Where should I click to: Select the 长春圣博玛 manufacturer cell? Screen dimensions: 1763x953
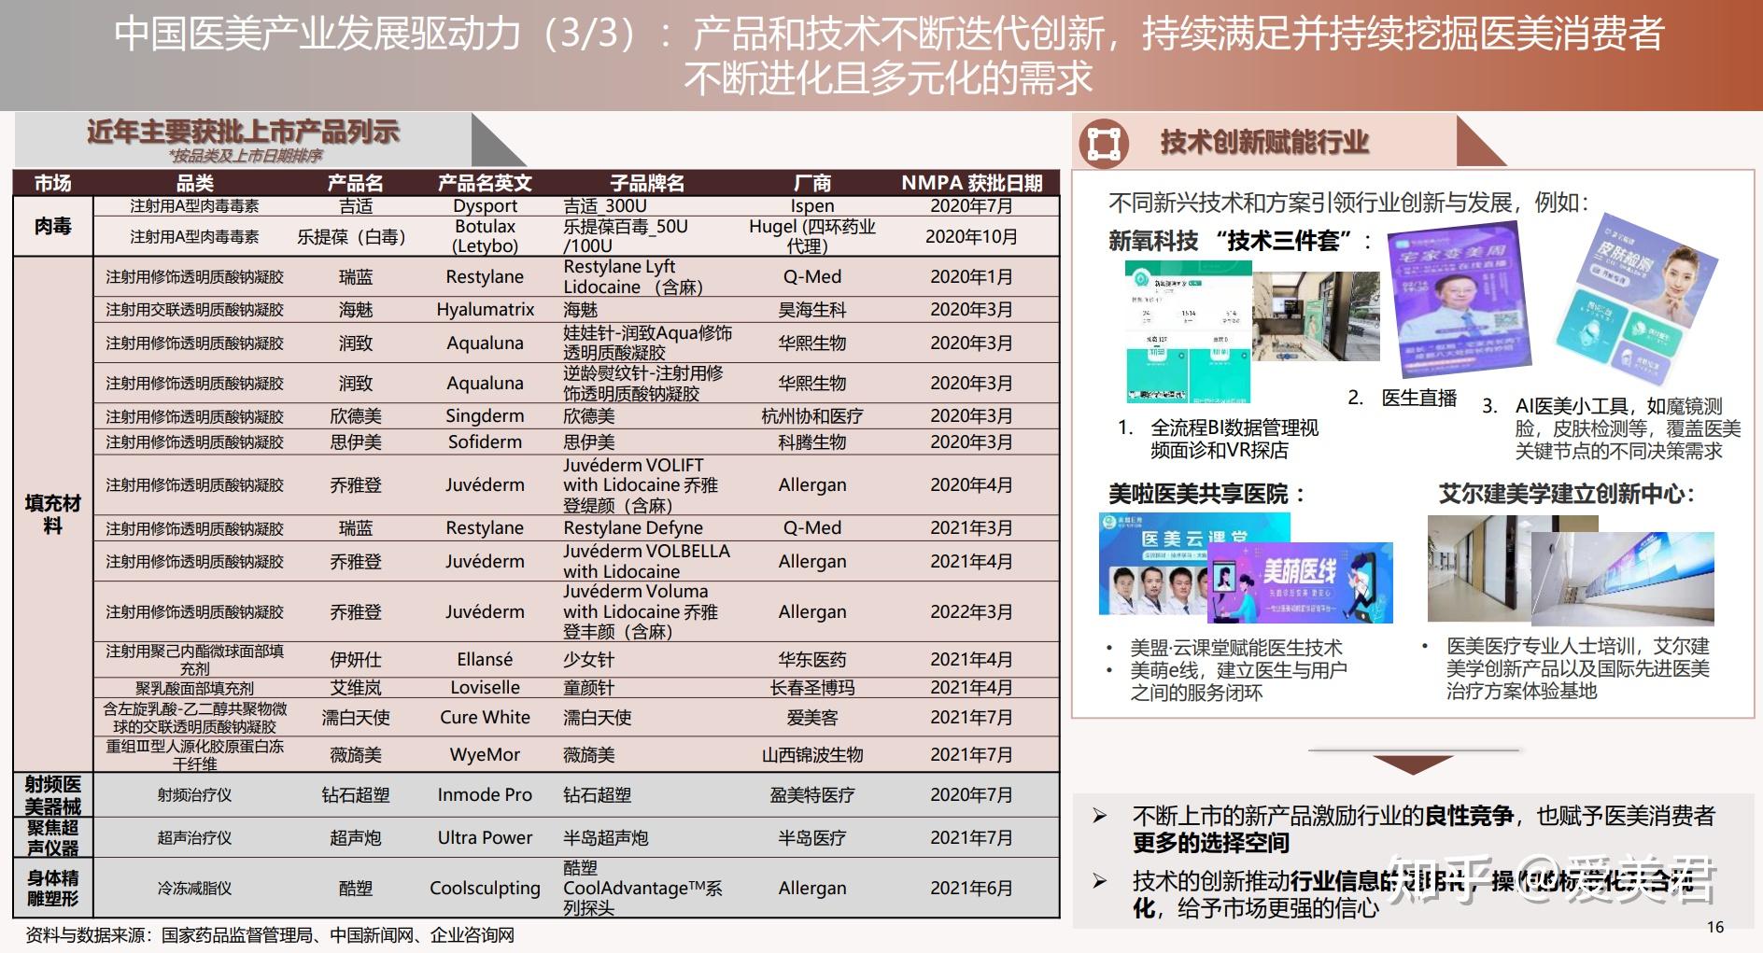(x=812, y=687)
